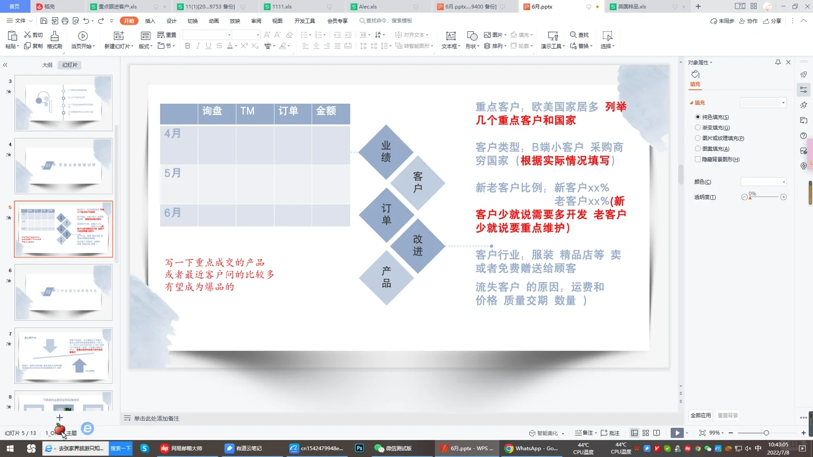Apply Superscript formatting

244,46
